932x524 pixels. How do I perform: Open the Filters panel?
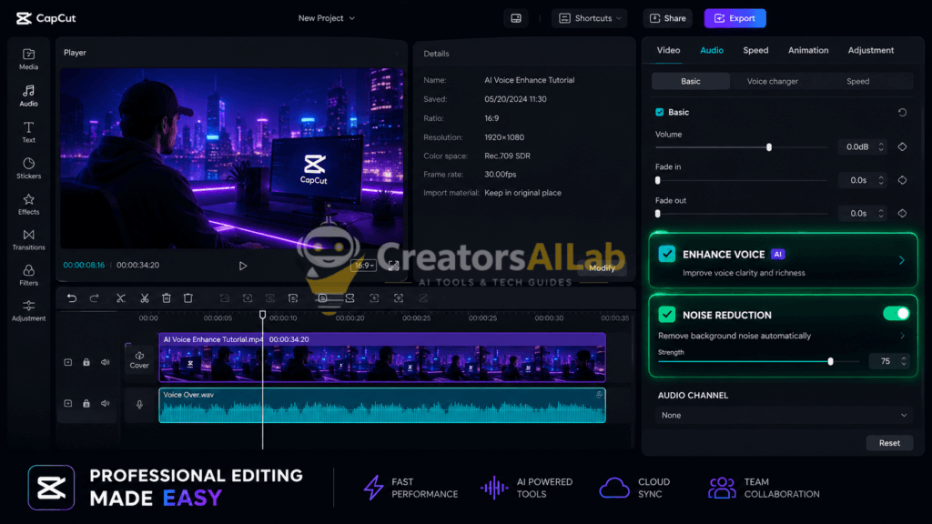click(28, 275)
